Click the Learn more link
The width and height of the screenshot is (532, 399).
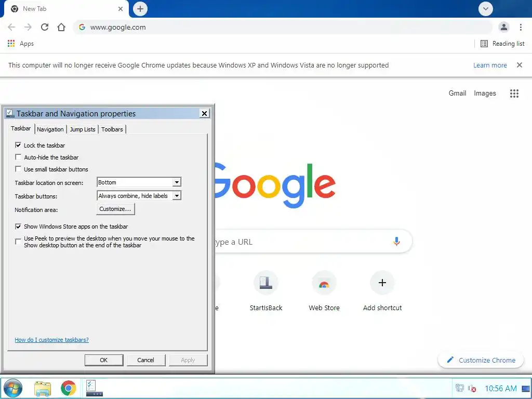(490, 65)
